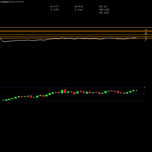The width and height of the screenshot is (152, 152).
Task: Click the price axis label '11' on candlestick panel
Action: point(144,87)
